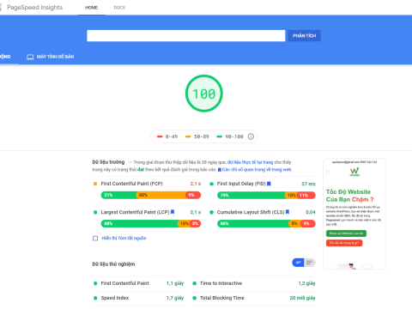Click the 1,1 giây First Contentful Paint value
412x309 pixels.
point(175,283)
